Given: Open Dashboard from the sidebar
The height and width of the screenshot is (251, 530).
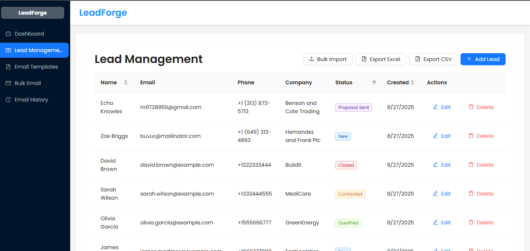Looking at the screenshot, I should [x=34, y=34].
